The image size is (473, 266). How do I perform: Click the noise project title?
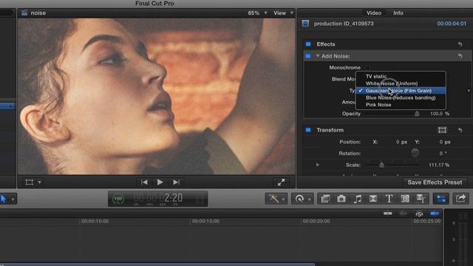tap(38, 13)
